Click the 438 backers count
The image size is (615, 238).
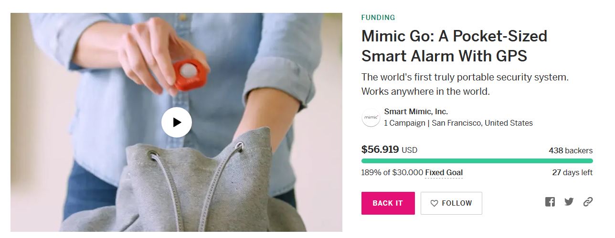[571, 150]
